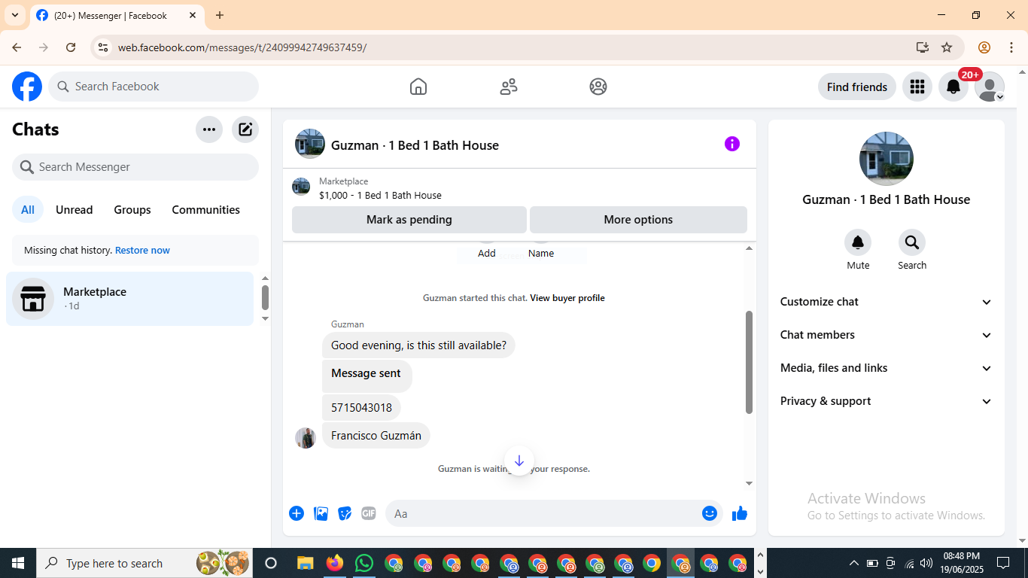This screenshot has height=578, width=1028.
Task: Open Firefox from the taskbar
Action: [x=335, y=563]
